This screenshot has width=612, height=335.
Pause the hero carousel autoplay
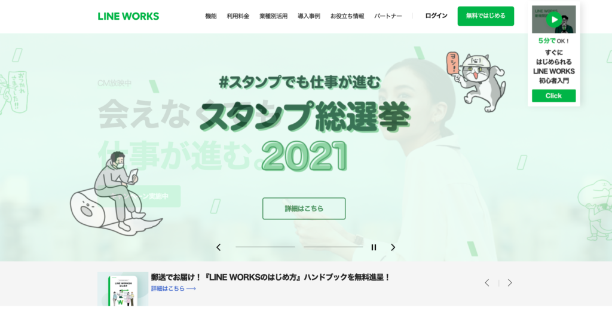click(x=374, y=247)
